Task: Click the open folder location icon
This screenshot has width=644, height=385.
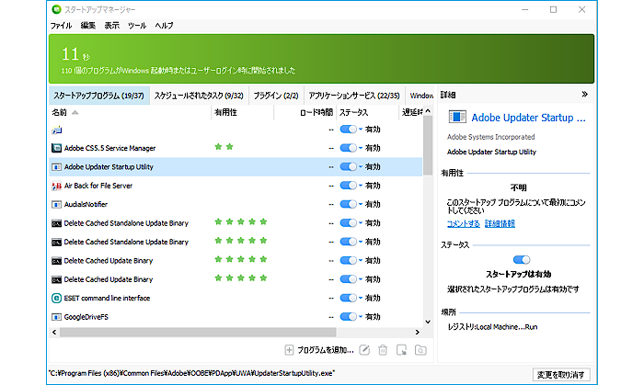Action: (x=420, y=350)
